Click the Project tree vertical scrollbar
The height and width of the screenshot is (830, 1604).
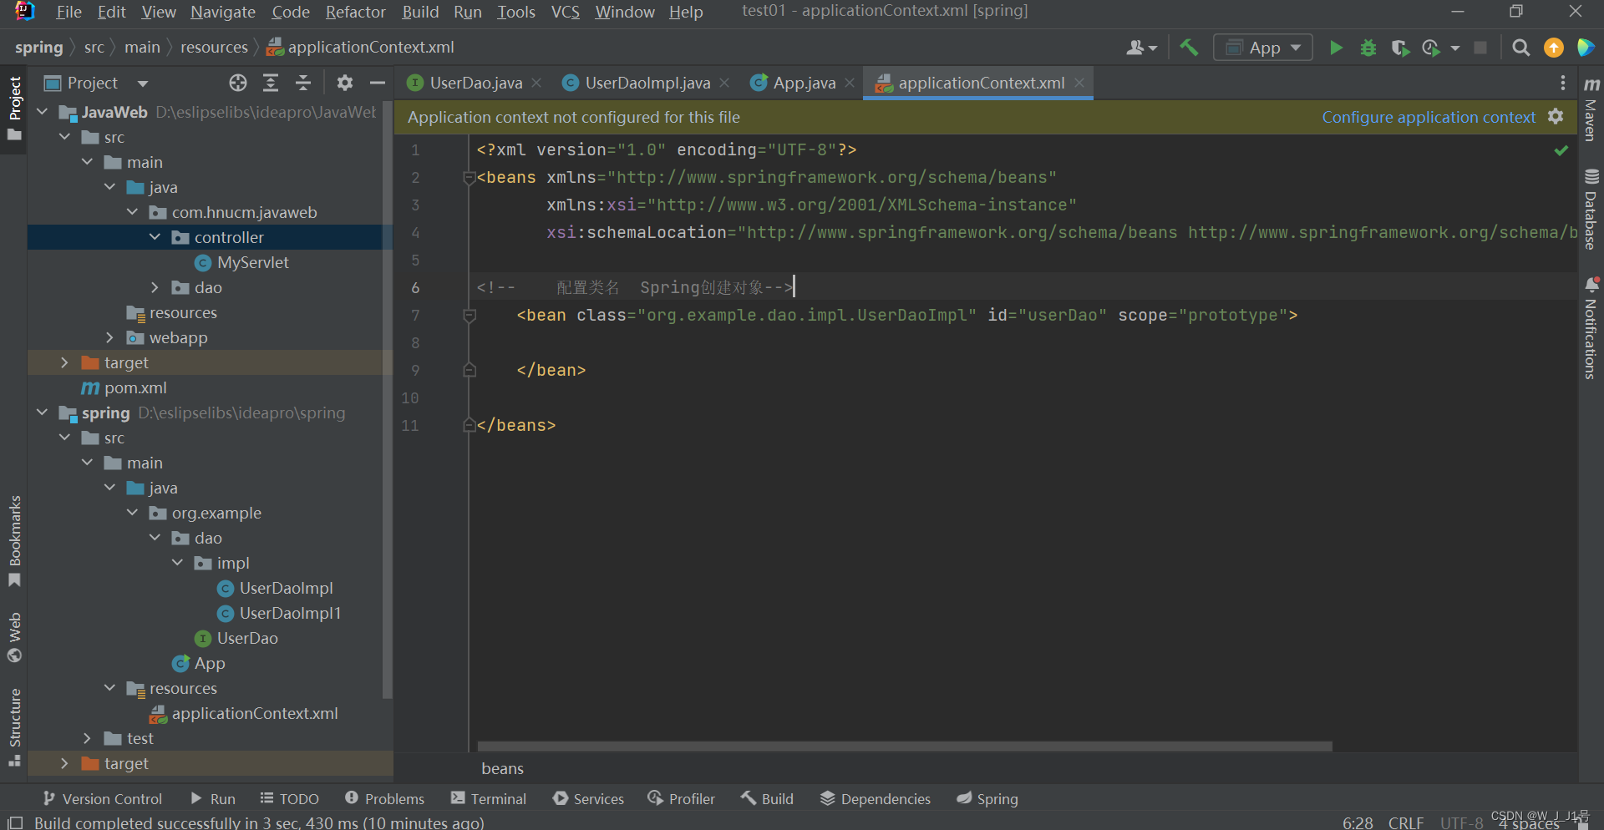click(x=387, y=399)
